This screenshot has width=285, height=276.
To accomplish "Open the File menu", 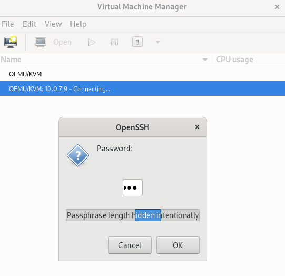I will 8,24.
